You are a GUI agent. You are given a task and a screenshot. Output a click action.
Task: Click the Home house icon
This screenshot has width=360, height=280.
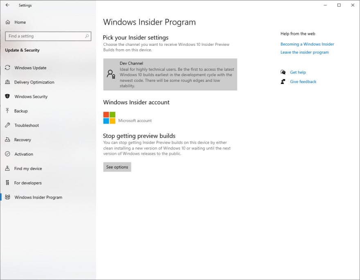(8, 22)
